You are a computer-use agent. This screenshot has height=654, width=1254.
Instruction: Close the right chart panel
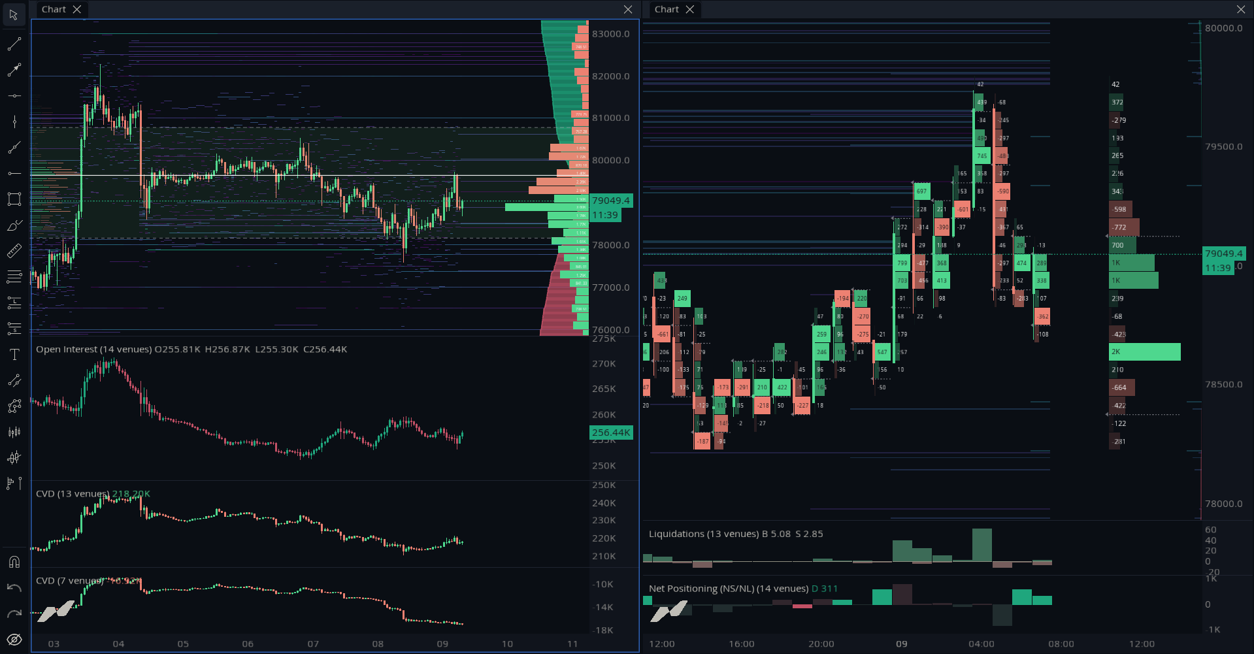(x=1241, y=9)
